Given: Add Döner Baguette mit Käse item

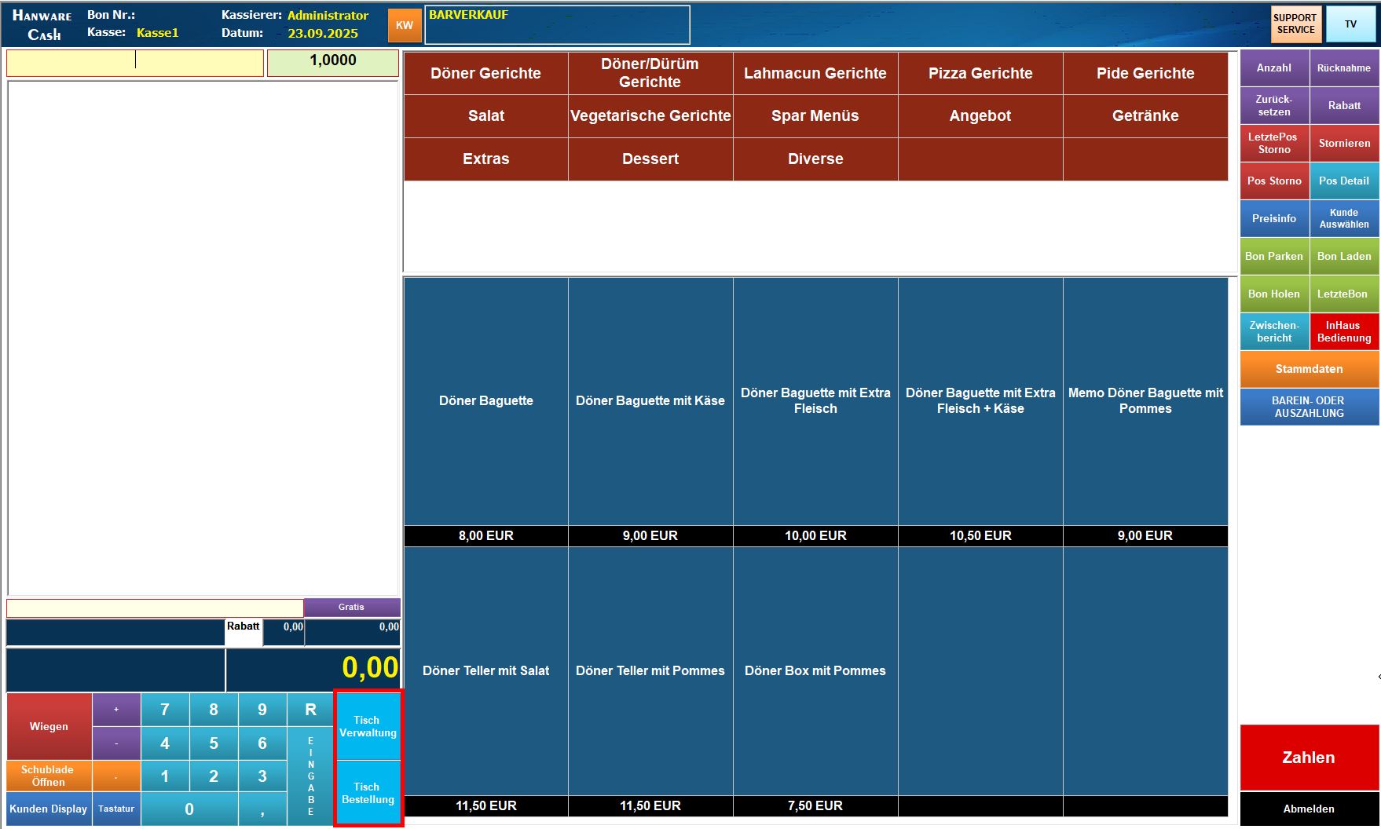Looking at the screenshot, I should click(650, 401).
